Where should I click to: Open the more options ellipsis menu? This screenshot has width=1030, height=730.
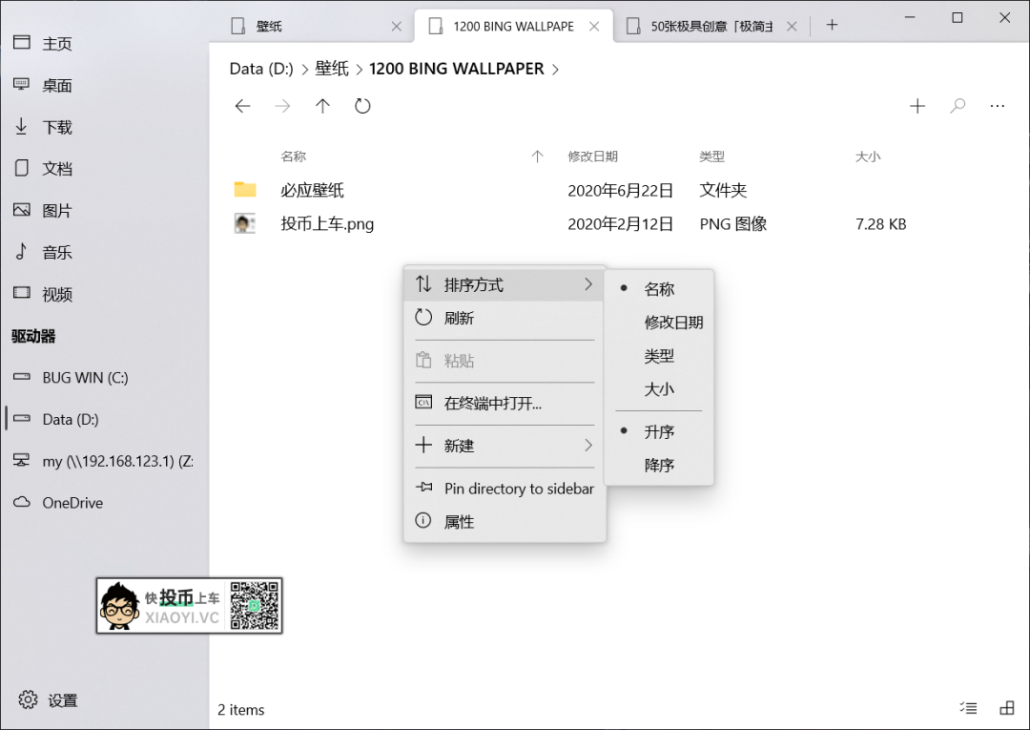tap(998, 106)
